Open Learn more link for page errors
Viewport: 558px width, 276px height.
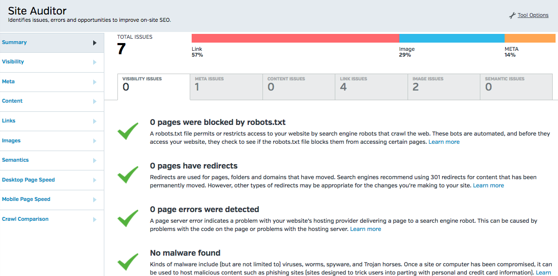click(x=365, y=229)
